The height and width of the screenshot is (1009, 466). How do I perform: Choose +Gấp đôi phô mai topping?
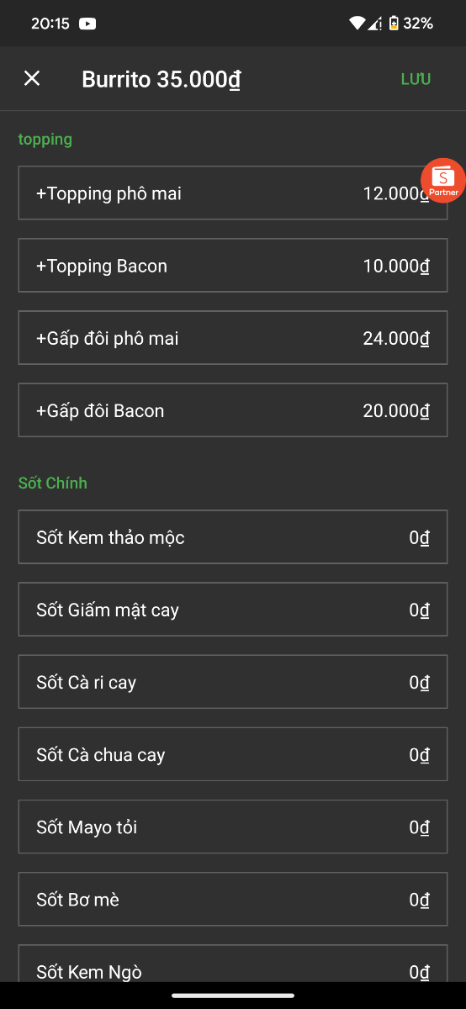233,338
